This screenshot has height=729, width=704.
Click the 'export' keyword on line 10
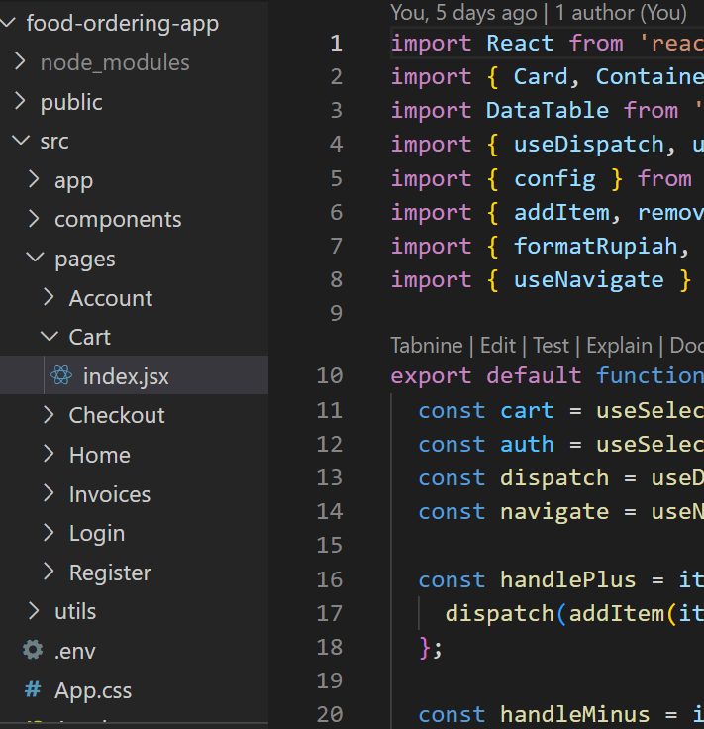point(432,376)
